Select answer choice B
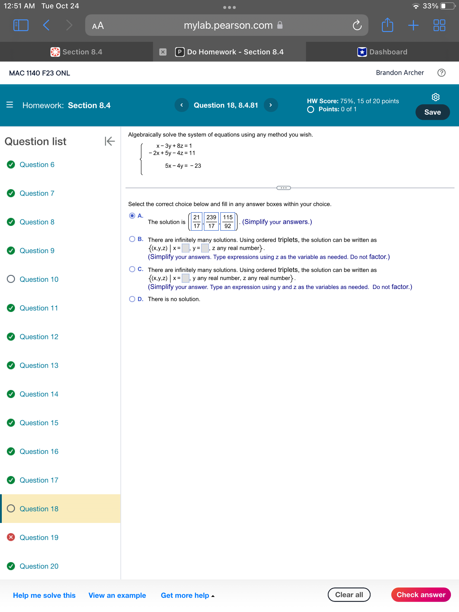This screenshot has height=612, width=459. 132,239
